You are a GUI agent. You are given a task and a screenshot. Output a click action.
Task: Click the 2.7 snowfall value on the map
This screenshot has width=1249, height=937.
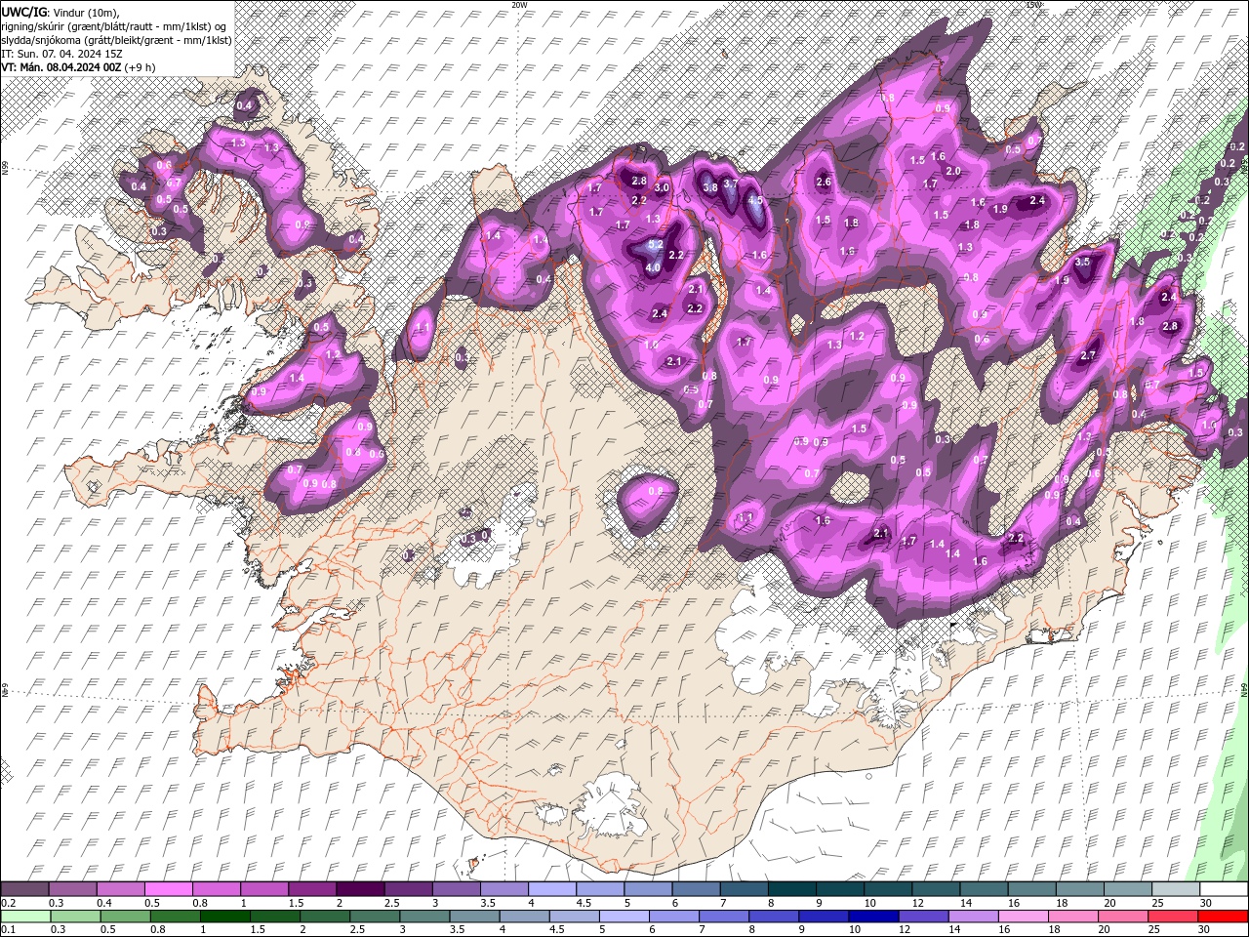(1090, 355)
